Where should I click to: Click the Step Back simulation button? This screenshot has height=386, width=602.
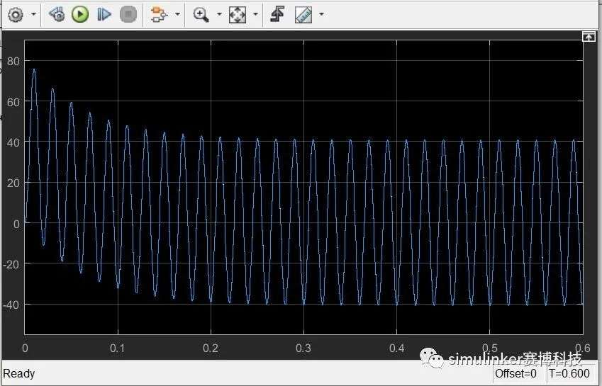(57, 15)
